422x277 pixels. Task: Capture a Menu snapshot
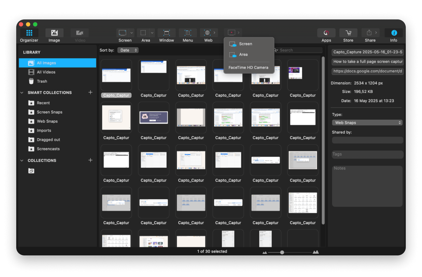[x=188, y=33]
